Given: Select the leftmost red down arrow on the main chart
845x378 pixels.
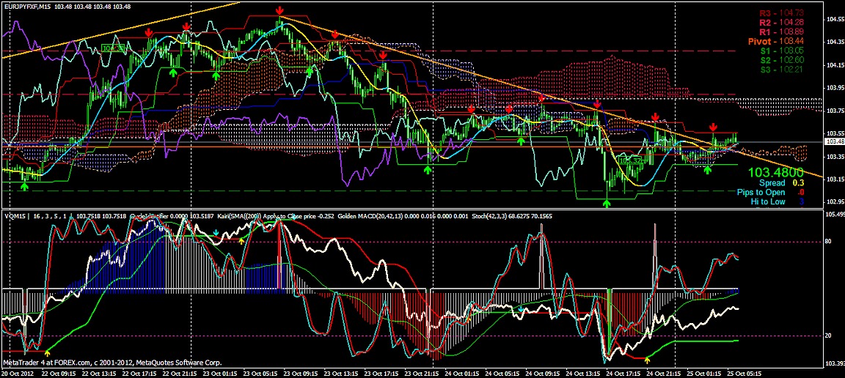Looking at the screenshot, I should 149,32.
